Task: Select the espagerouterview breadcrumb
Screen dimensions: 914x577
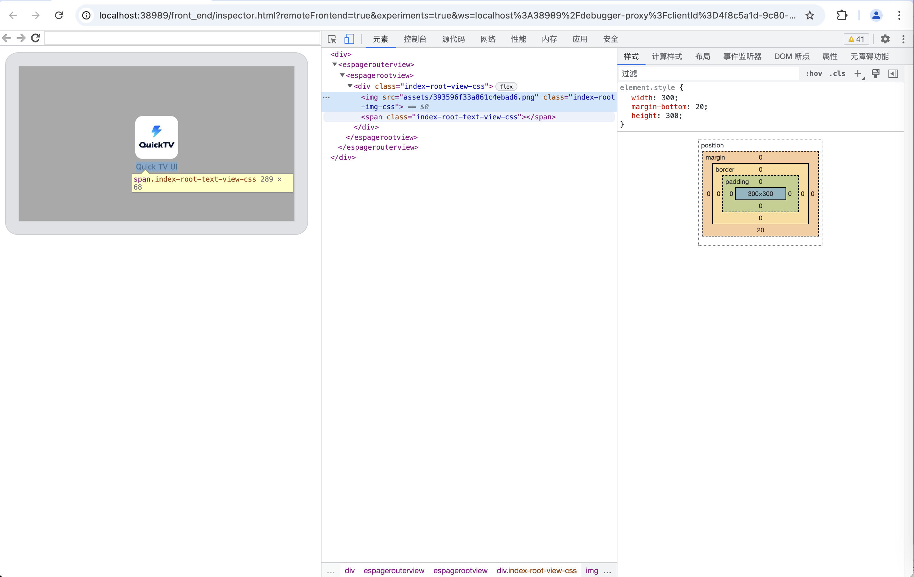Action: coord(394,571)
